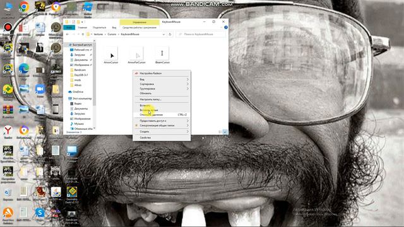Viewport: 404px width, 227px height.
Task: Open This PC computer desktop icon
Action: [8, 7]
